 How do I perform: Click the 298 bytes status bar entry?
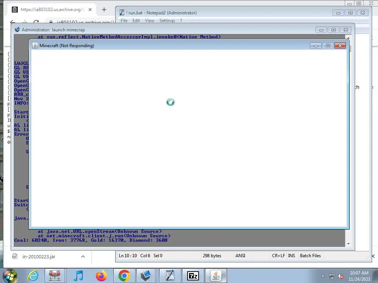point(212,256)
